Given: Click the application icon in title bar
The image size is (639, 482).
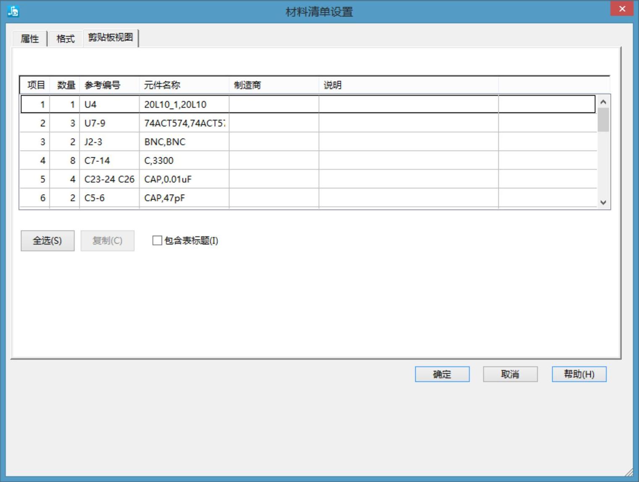Looking at the screenshot, I should coord(13,11).
